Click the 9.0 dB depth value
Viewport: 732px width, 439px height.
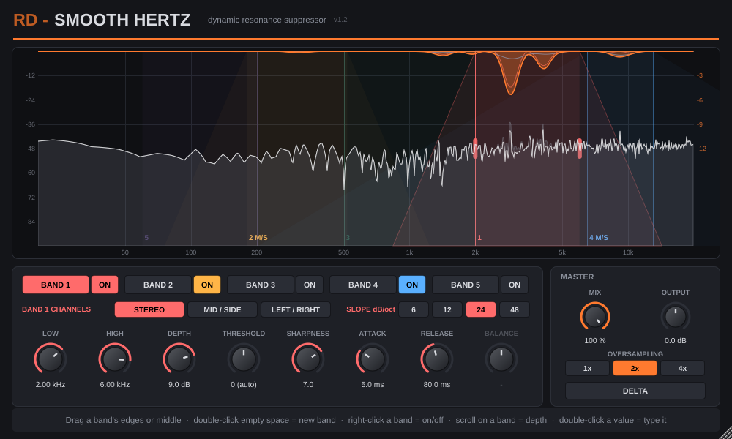pyautogui.click(x=179, y=384)
